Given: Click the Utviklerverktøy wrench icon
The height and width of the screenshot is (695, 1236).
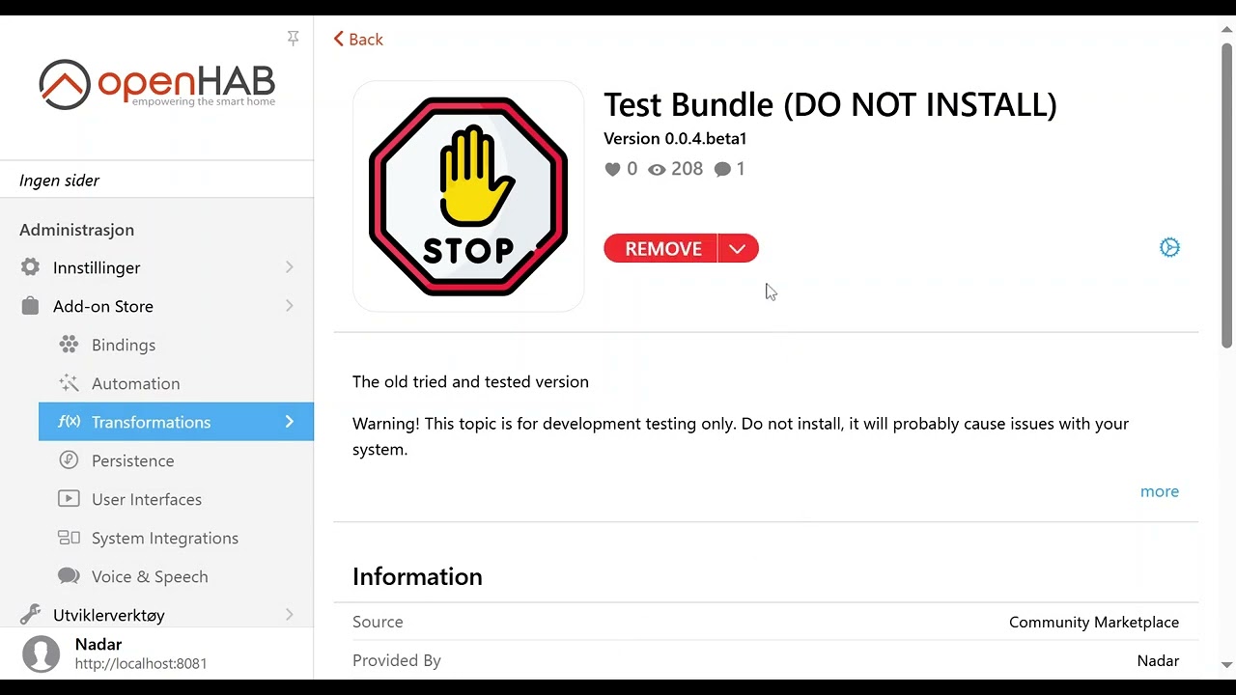Looking at the screenshot, I should tap(30, 615).
